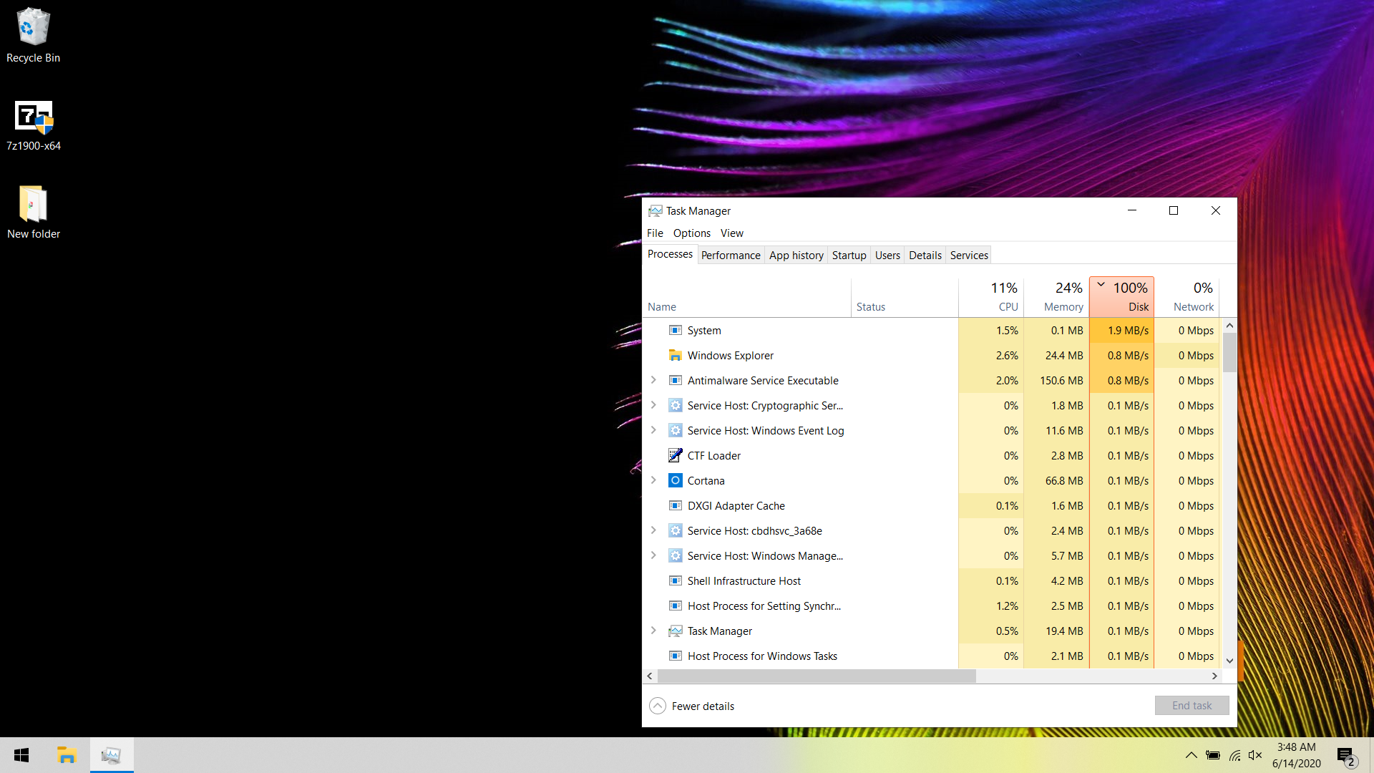Viewport: 1374px width, 773px height.
Task: Switch to the Services tab
Action: click(x=969, y=256)
